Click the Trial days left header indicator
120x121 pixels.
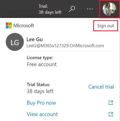point(50,9)
